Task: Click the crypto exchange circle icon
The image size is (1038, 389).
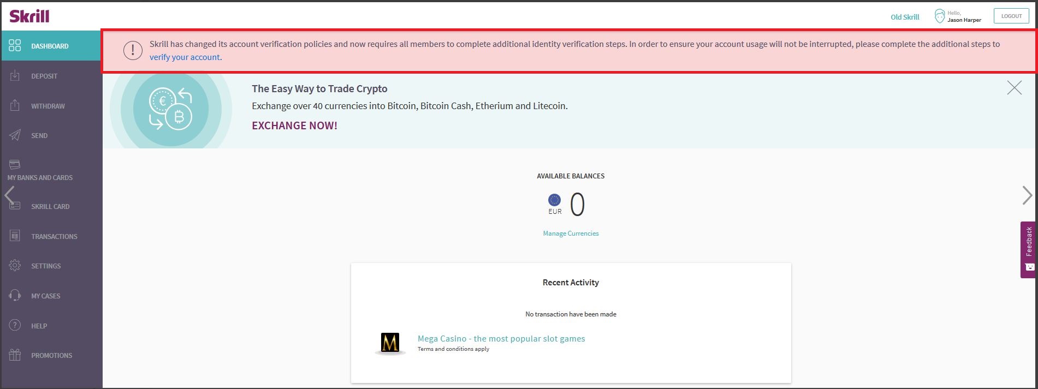Action: tap(171, 110)
